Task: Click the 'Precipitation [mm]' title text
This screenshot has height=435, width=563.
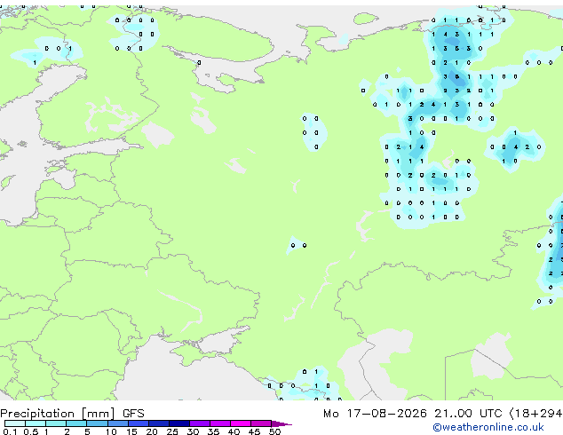Action: (58, 414)
